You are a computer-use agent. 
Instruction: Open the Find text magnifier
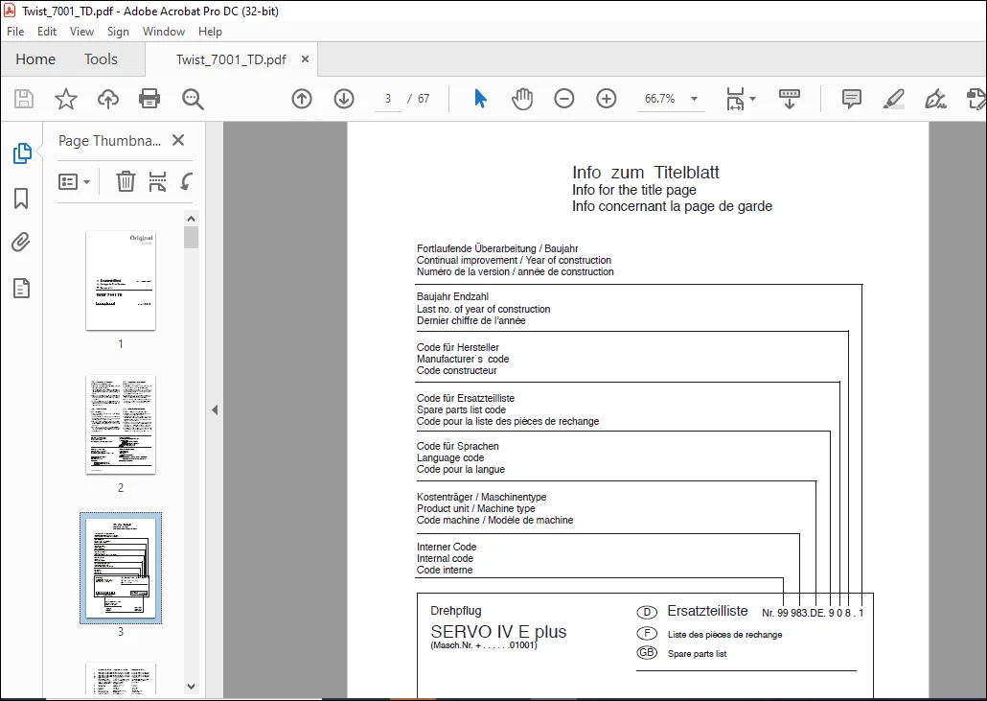click(x=192, y=99)
